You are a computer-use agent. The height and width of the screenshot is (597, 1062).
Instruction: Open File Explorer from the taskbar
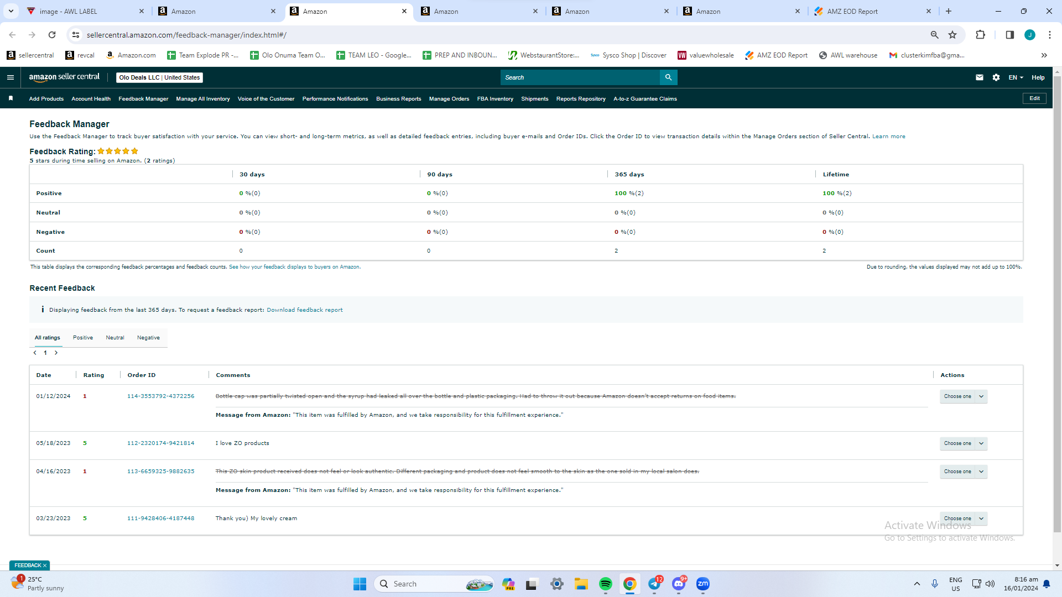581,584
